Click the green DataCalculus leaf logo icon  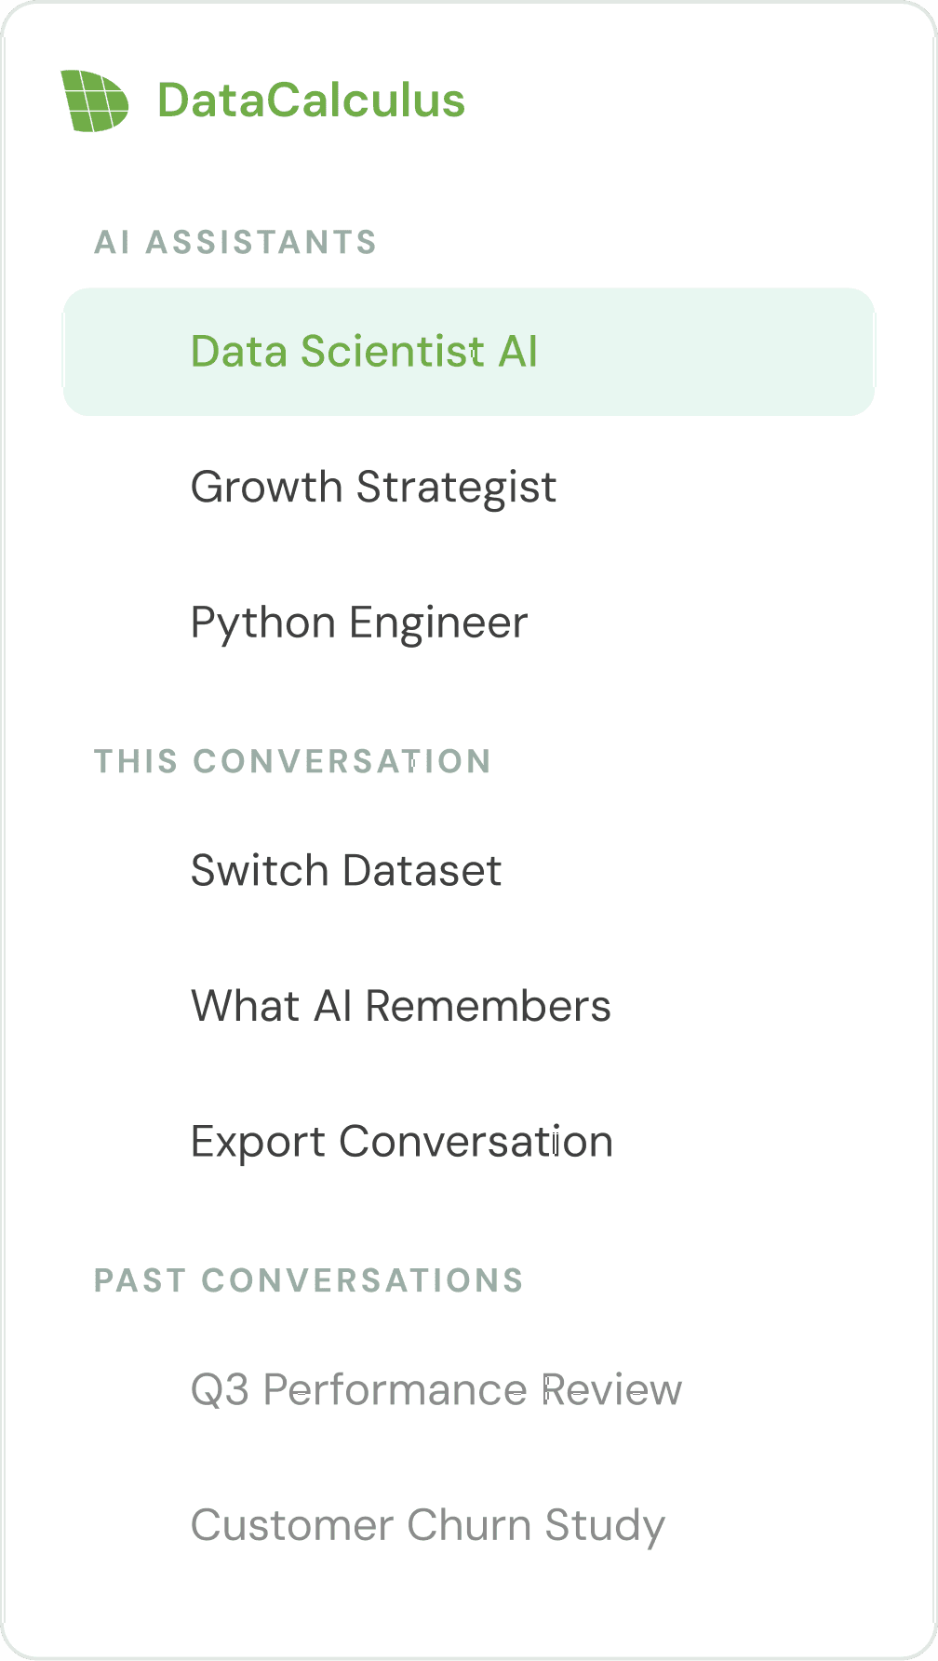click(95, 100)
